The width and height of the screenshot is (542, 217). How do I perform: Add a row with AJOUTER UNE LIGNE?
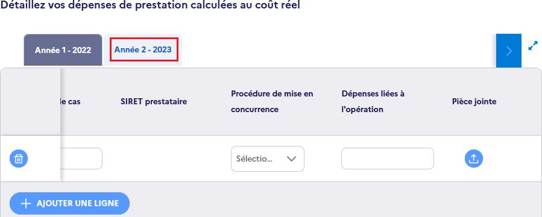(69, 204)
